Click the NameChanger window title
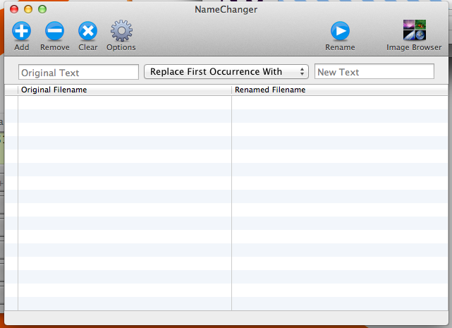This screenshot has width=452, height=328. [226, 10]
